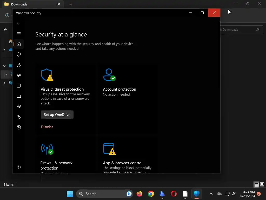
Task: Click the Virus & threat protection warning shield tile icon
Action: (x=47, y=75)
